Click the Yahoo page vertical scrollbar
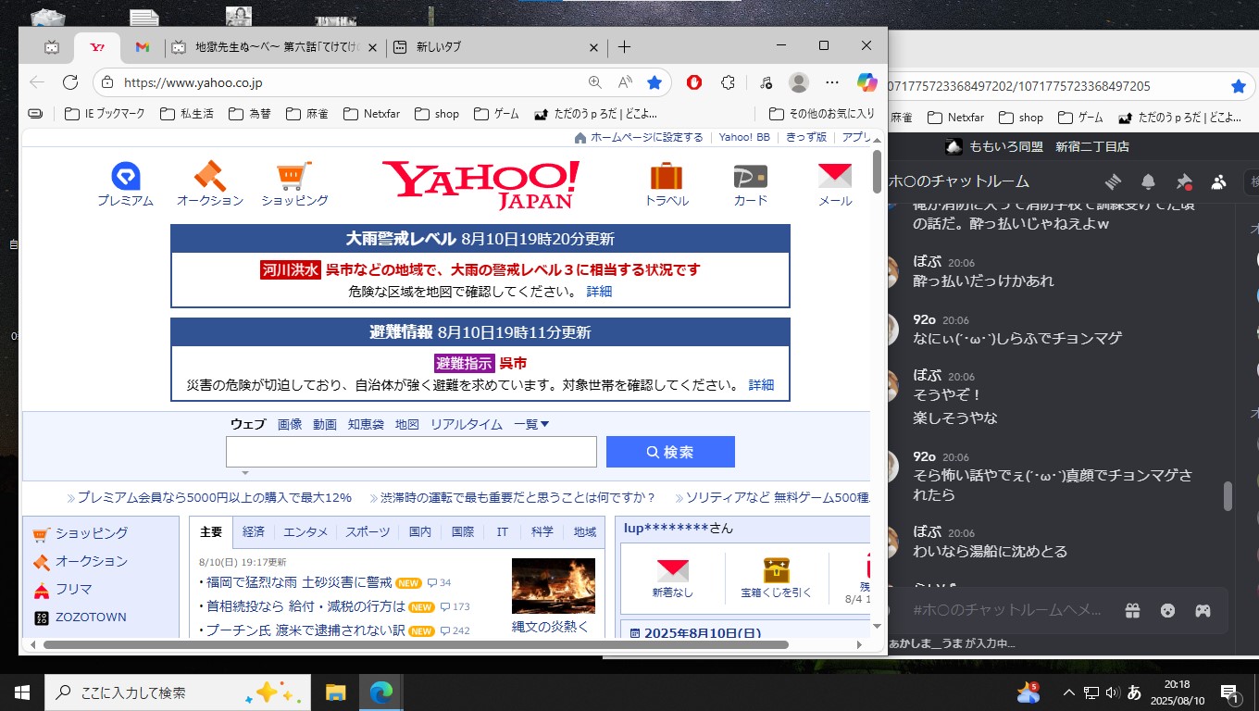The width and height of the screenshot is (1259, 711). [877, 171]
